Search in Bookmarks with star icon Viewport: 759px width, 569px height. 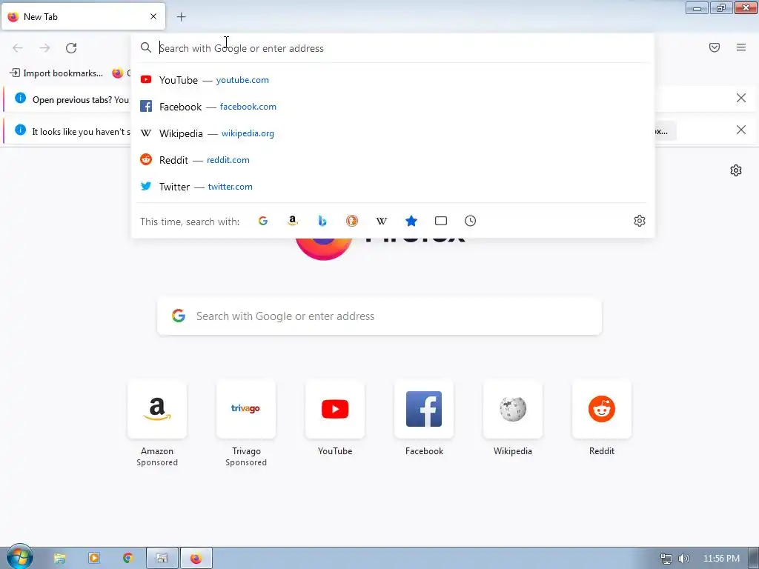coord(411,221)
